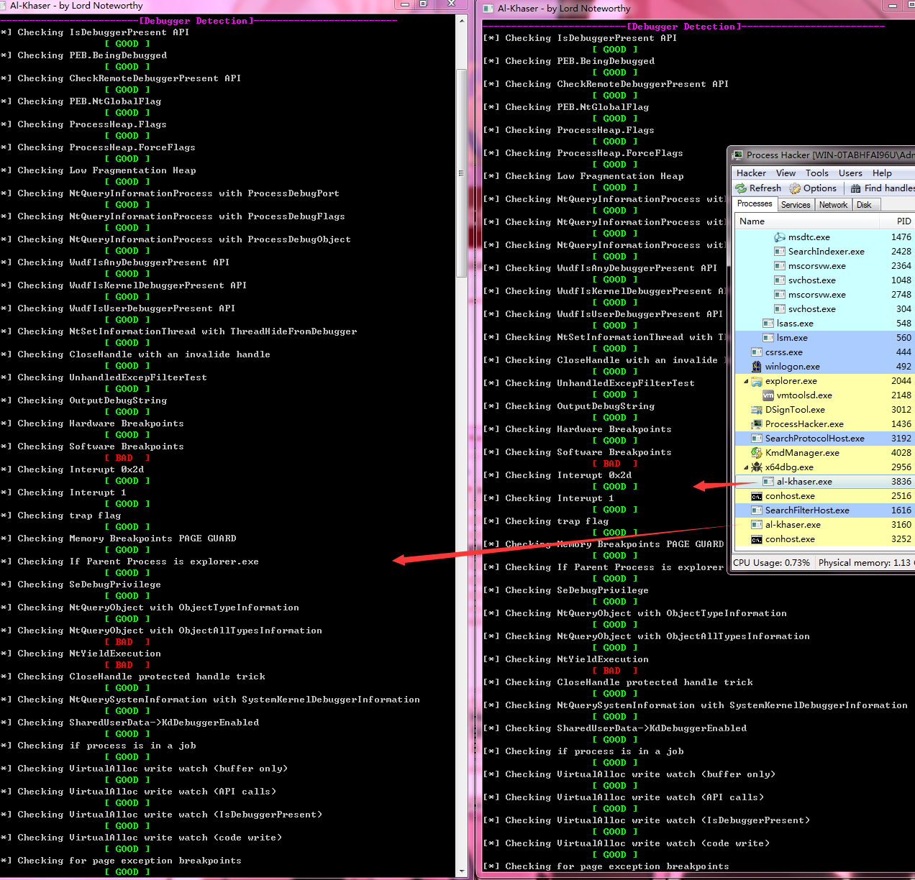Click the Refresh toolbar icon in Process Hacker

click(741, 188)
